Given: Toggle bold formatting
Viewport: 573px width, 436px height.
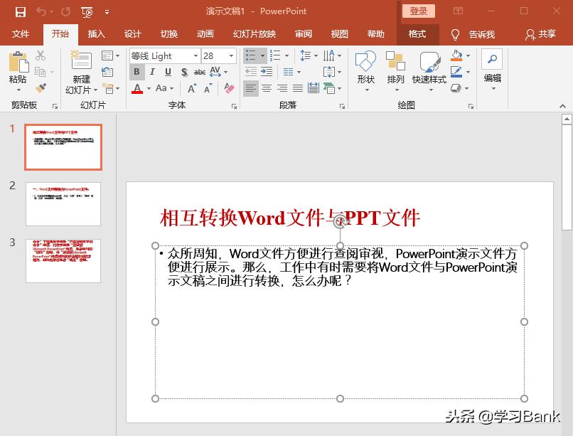Looking at the screenshot, I should point(136,72).
